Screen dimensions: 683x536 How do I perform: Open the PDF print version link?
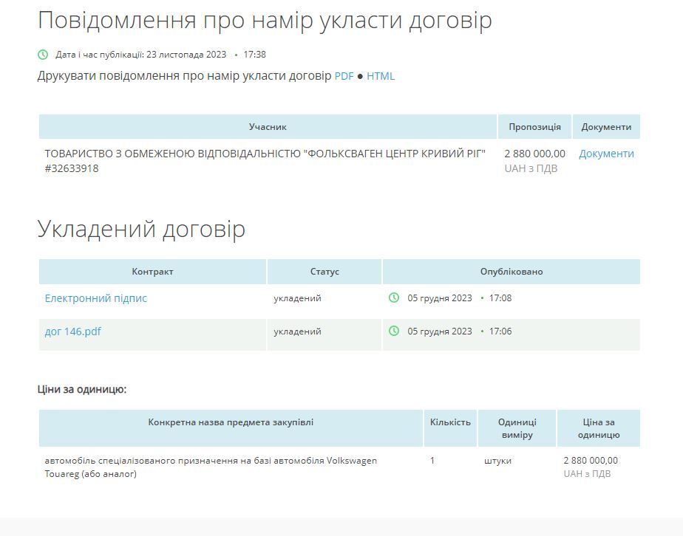point(344,76)
